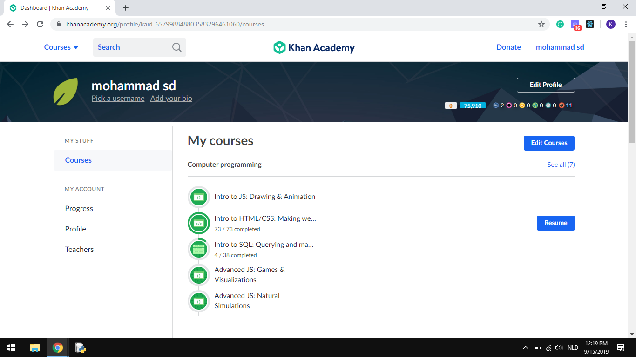Viewport: 636px width, 357px height.
Task: Click the page vertical scrollbar
Action: (x=632, y=91)
